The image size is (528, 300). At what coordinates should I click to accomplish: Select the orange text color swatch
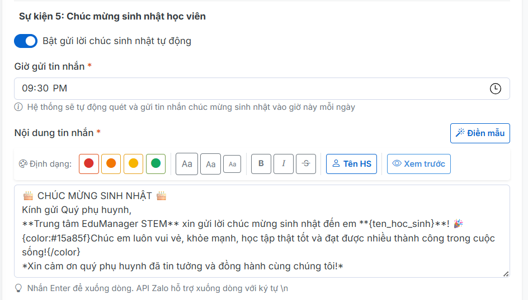[x=111, y=164]
